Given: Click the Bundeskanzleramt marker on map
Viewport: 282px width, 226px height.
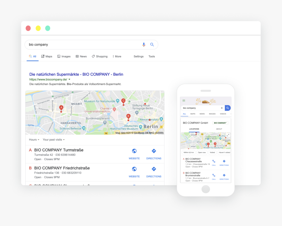Looking at the screenshot, I should 105,122.
